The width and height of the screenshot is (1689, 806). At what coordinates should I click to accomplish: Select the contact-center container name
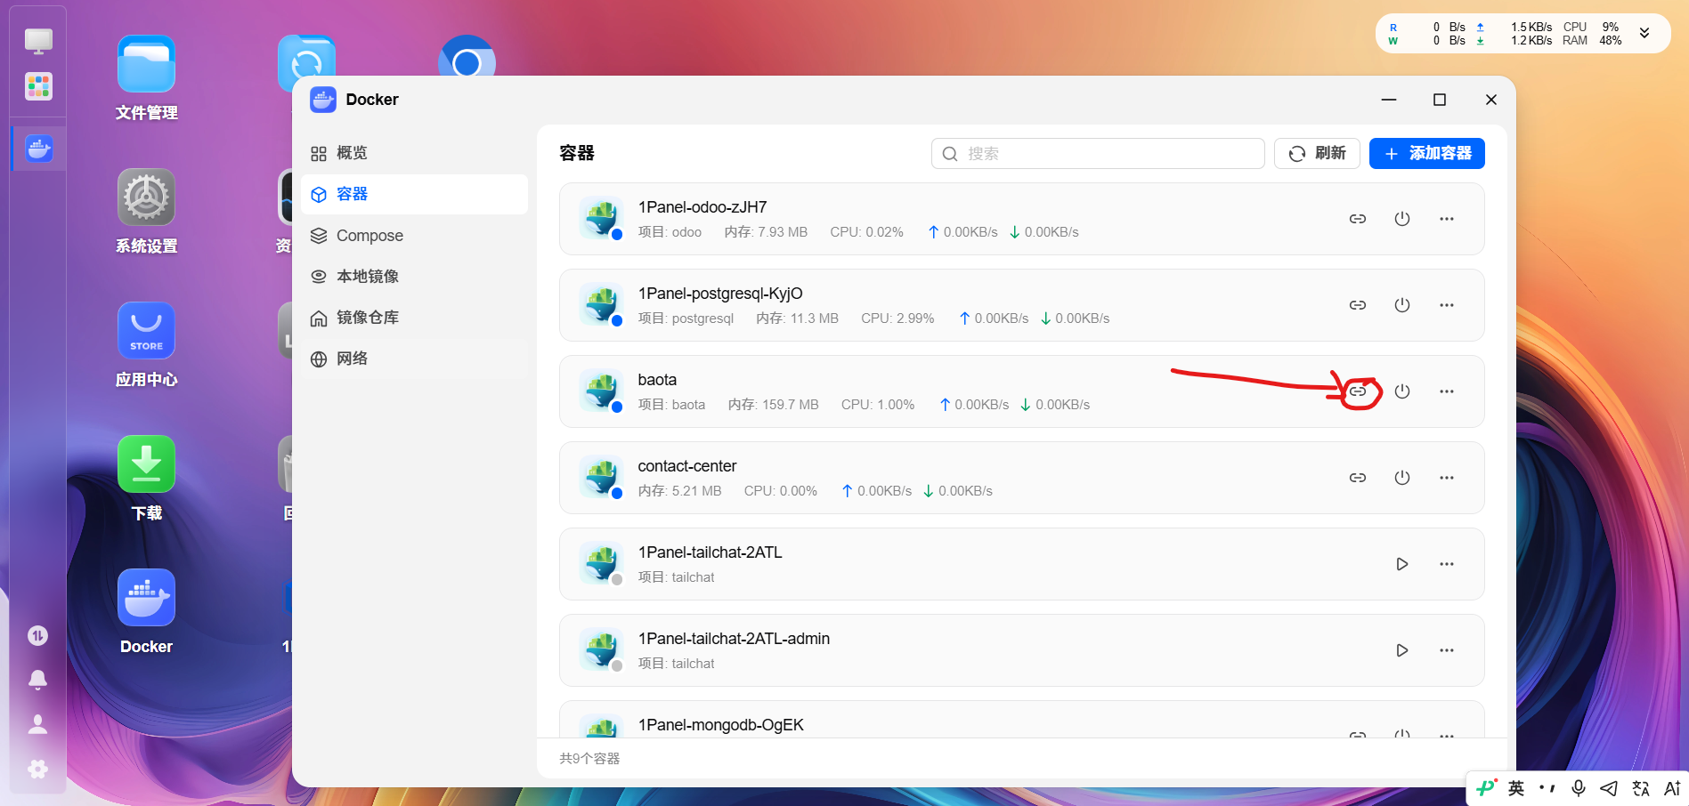point(686,466)
